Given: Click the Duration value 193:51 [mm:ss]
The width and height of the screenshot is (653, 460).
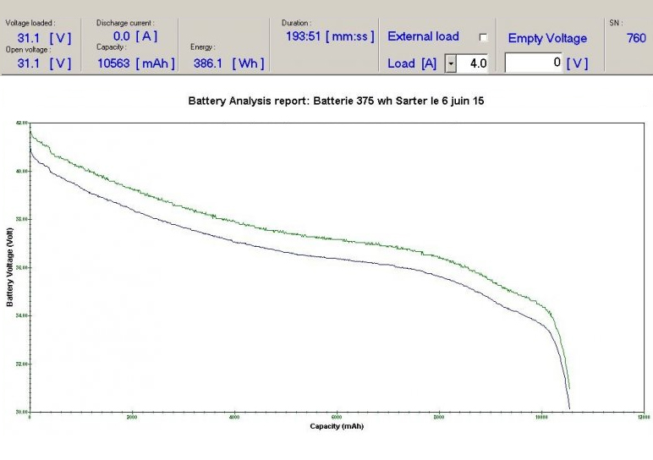Looking at the screenshot, I should [x=330, y=36].
